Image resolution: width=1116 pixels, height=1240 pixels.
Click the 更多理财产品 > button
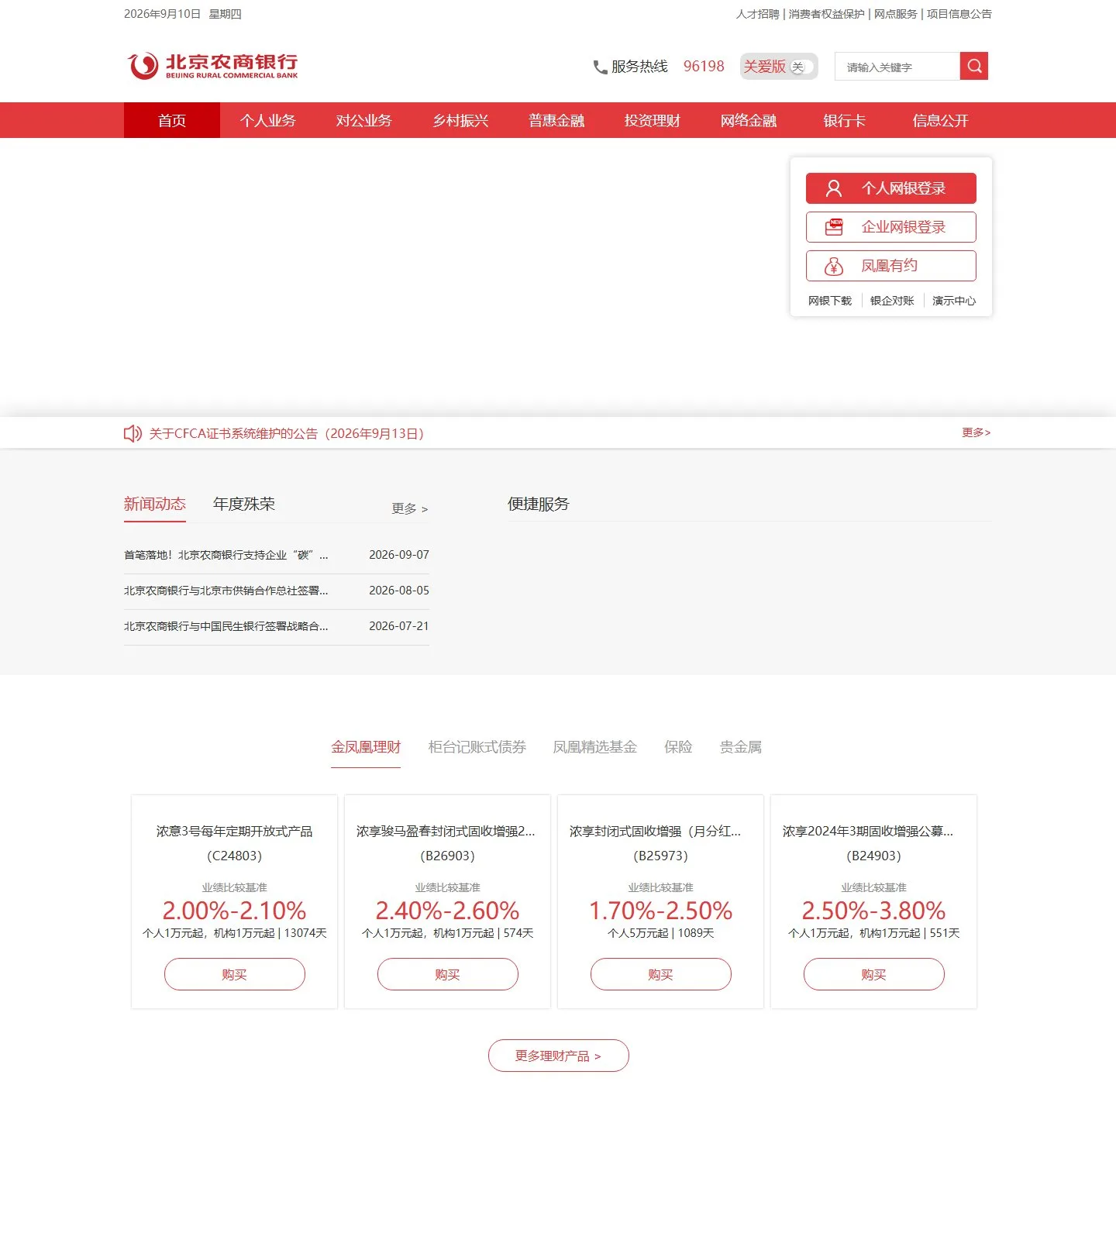559,1056
